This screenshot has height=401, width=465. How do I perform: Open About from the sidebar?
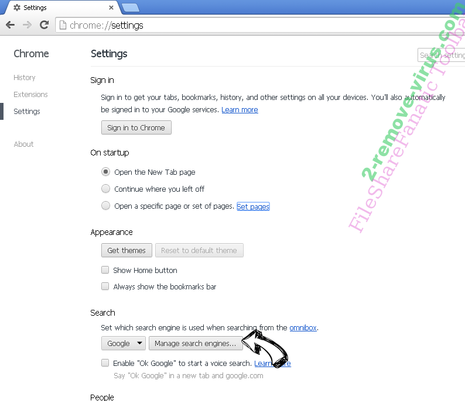[x=23, y=144]
